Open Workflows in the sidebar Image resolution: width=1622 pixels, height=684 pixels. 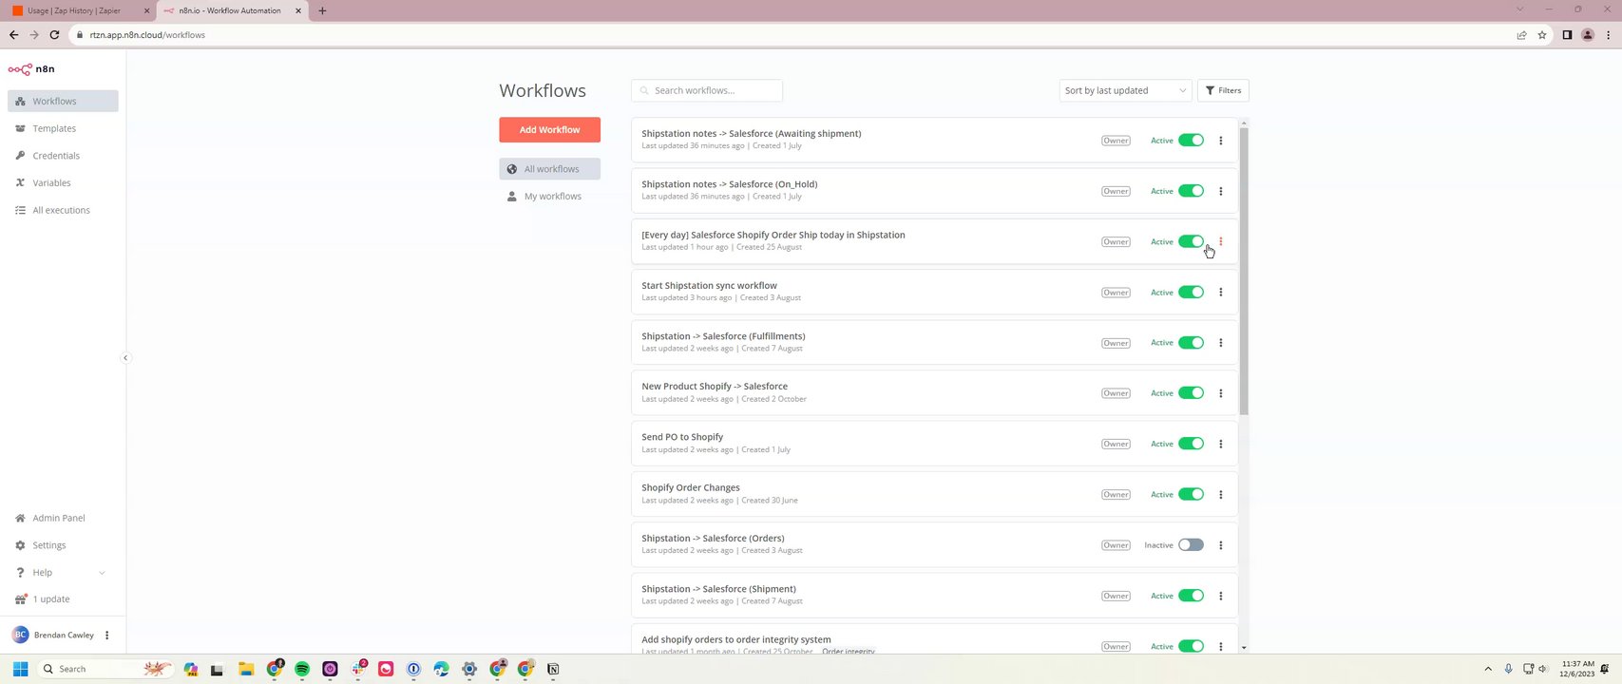pyautogui.click(x=63, y=101)
